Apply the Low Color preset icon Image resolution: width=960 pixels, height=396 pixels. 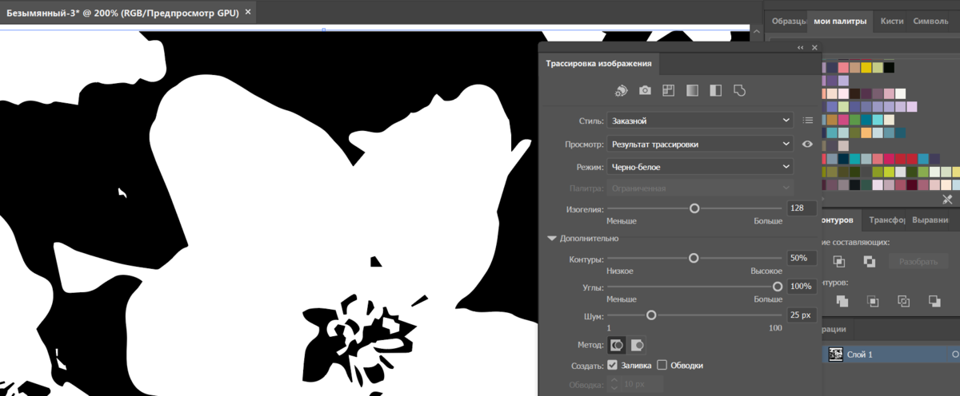coord(669,90)
